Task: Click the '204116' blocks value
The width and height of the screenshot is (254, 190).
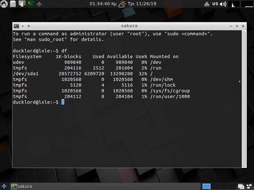Action: click(73, 68)
